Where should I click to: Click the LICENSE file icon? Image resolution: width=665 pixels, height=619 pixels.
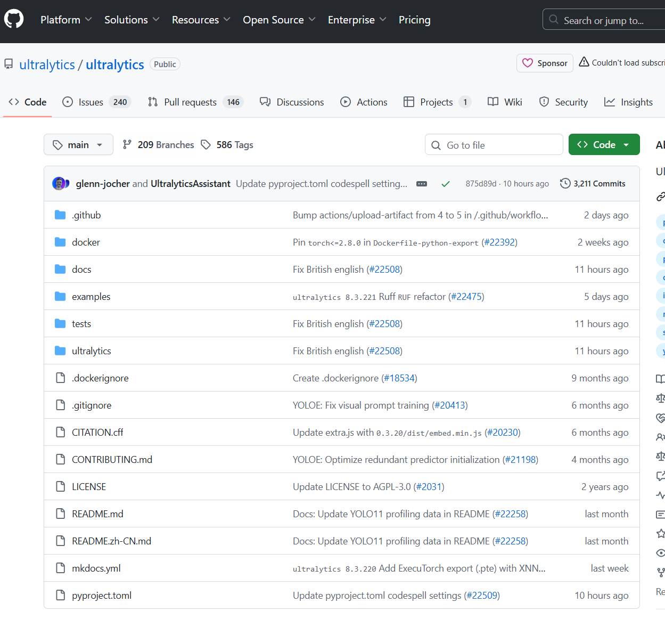[61, 486]
